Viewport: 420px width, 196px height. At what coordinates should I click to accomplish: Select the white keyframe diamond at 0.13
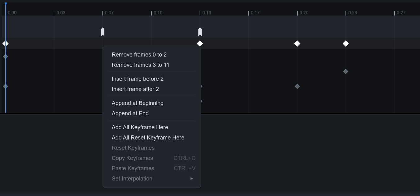[200, 43]
